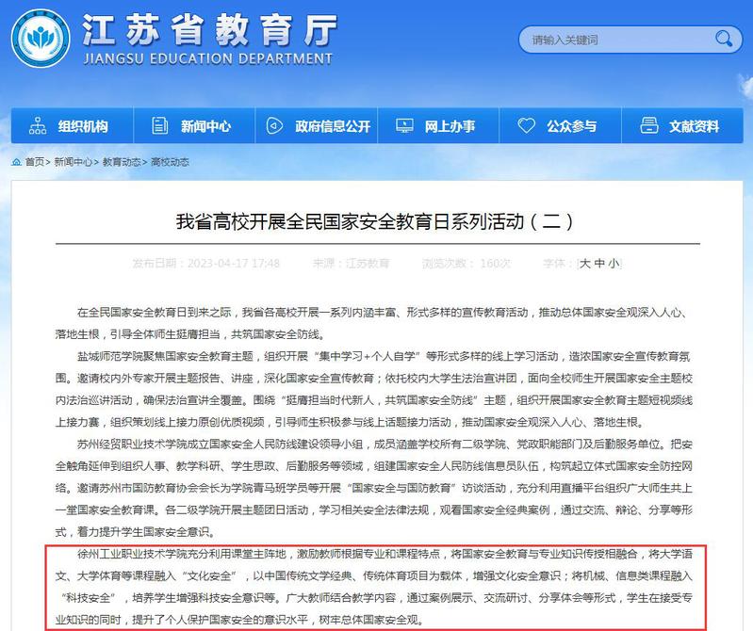Navigate to 高校动态 breadcrumb link

[170, 162]
